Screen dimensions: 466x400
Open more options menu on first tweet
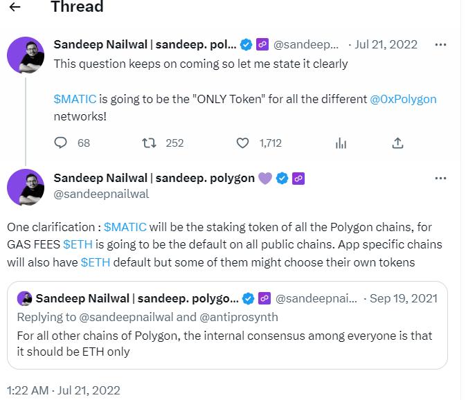pyautogui.click(x=440, y=44)
